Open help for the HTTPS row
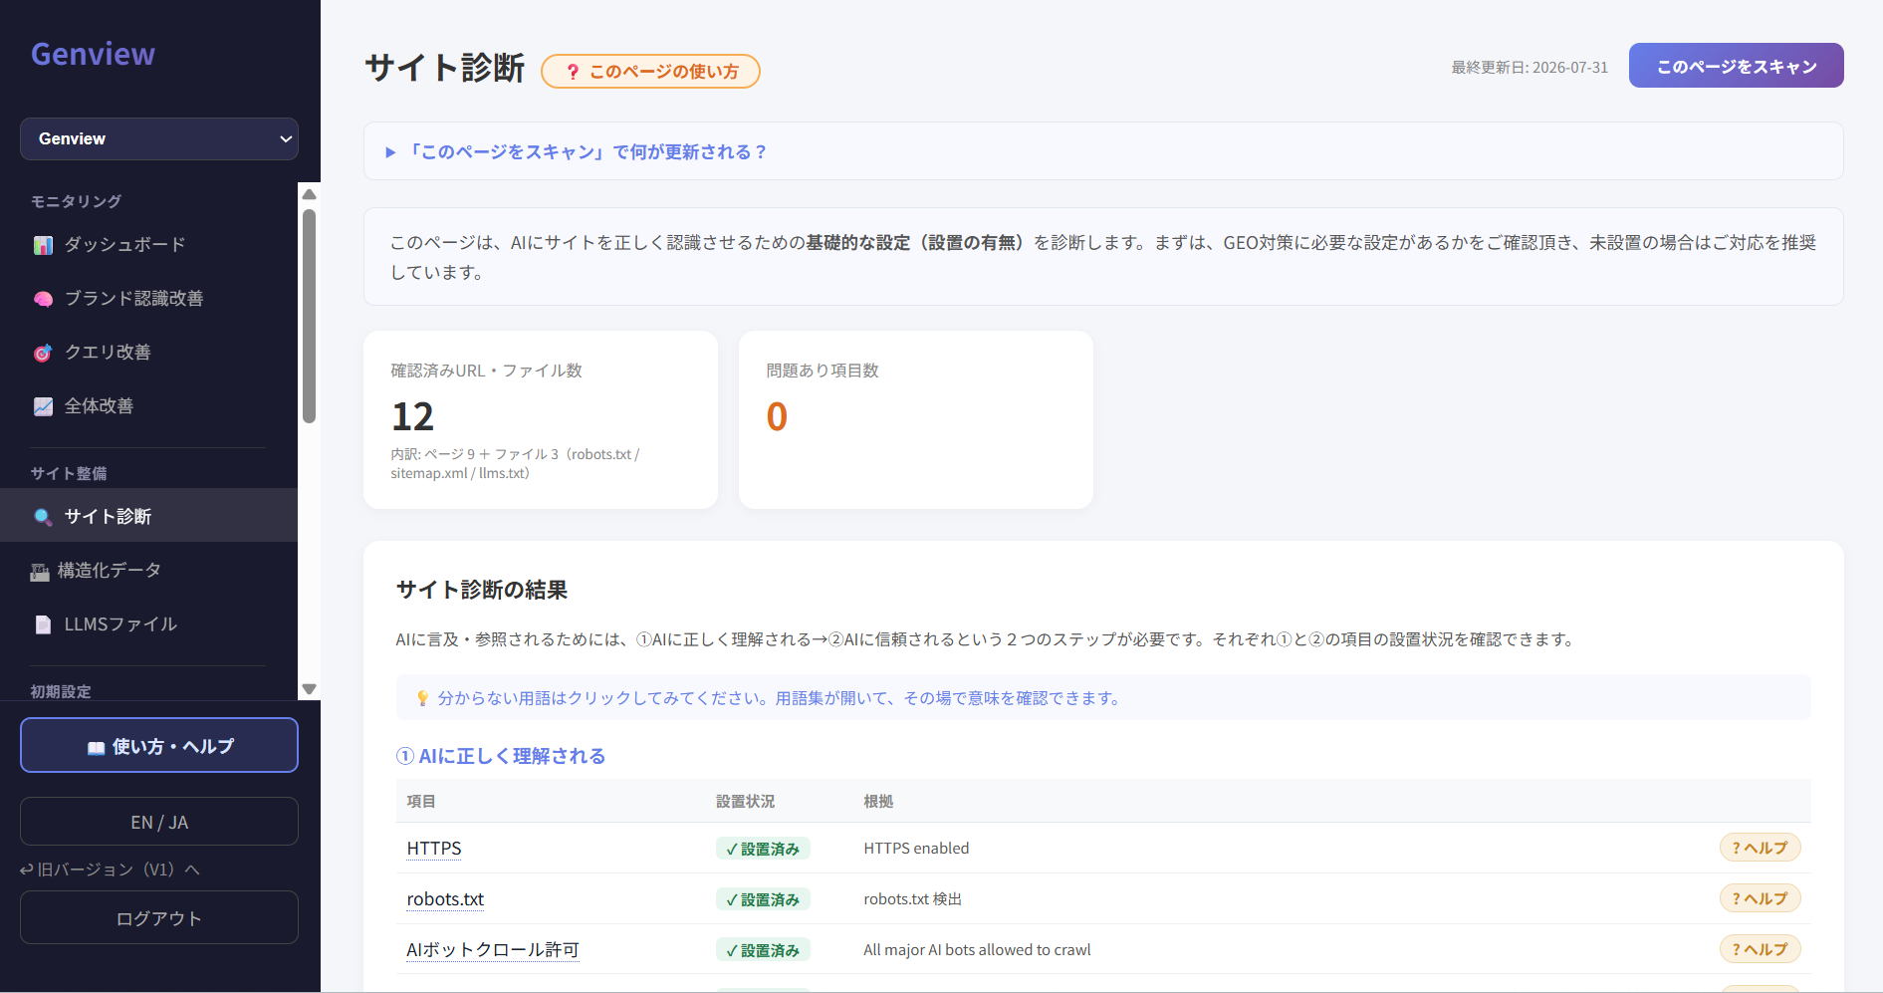This screenshot has width=1883, height=993. (x=1760, y=848)
